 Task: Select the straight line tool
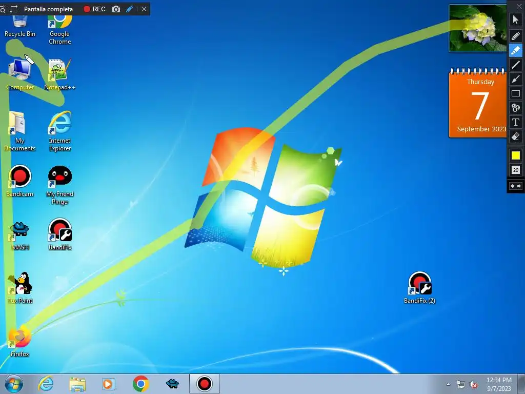pyautogui.click(x=516, y=65)
